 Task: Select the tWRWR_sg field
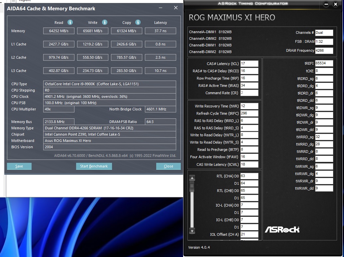324,166
